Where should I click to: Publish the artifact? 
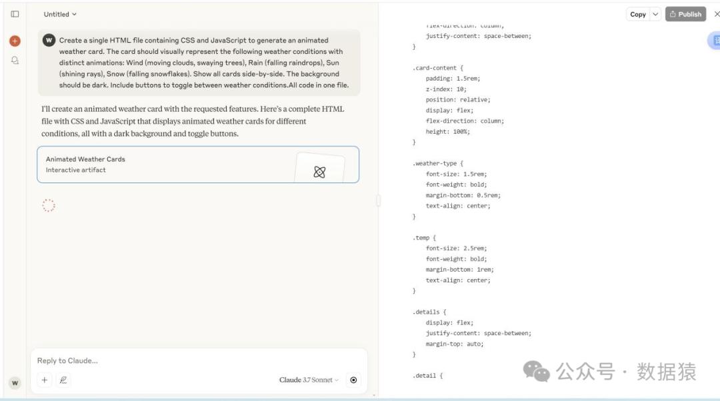(685, 14)
